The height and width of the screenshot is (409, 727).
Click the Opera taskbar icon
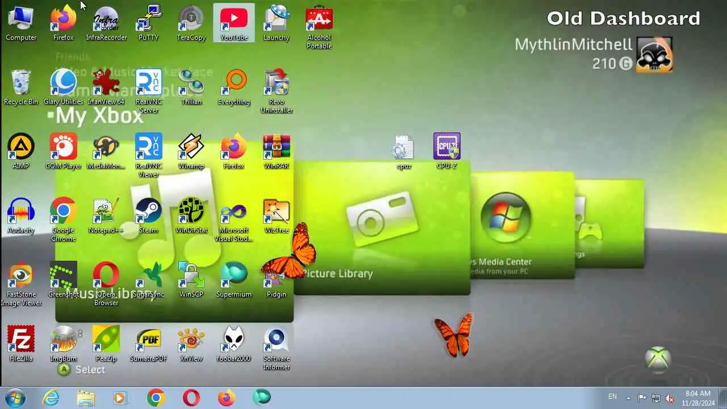pos(191,398)
